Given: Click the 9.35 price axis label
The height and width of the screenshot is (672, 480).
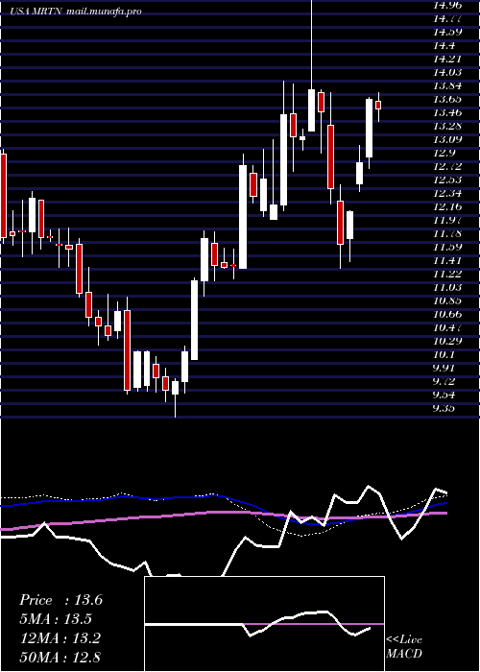Looking at the screenshot, I should pyautogui.click(x=444, y=408).
